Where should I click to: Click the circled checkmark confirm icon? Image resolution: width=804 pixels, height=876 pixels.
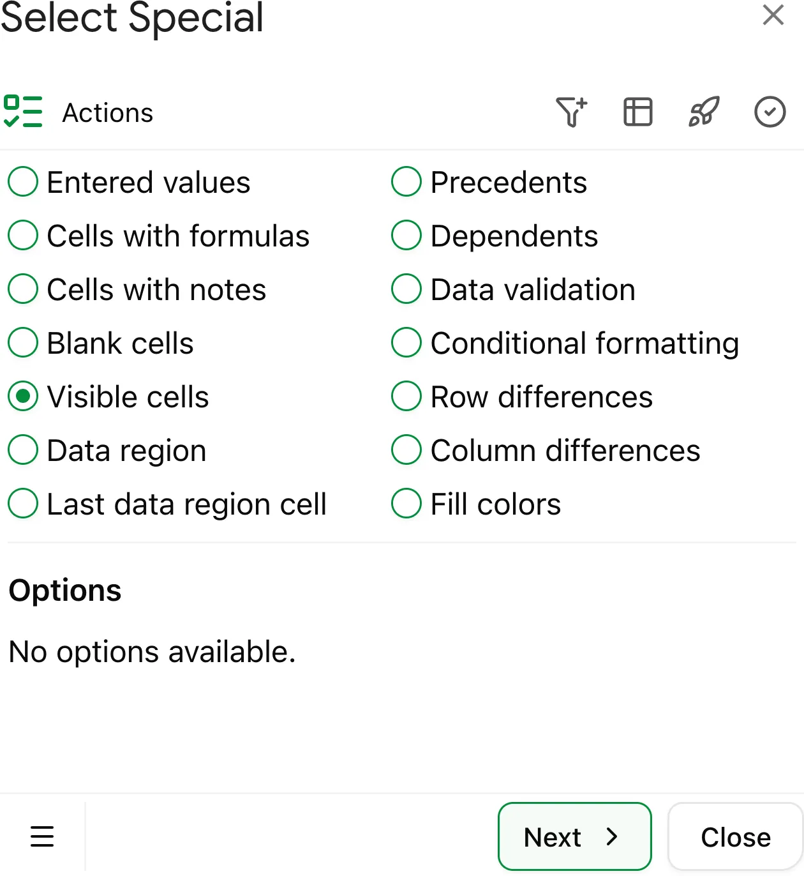click(x=770, y=112)
